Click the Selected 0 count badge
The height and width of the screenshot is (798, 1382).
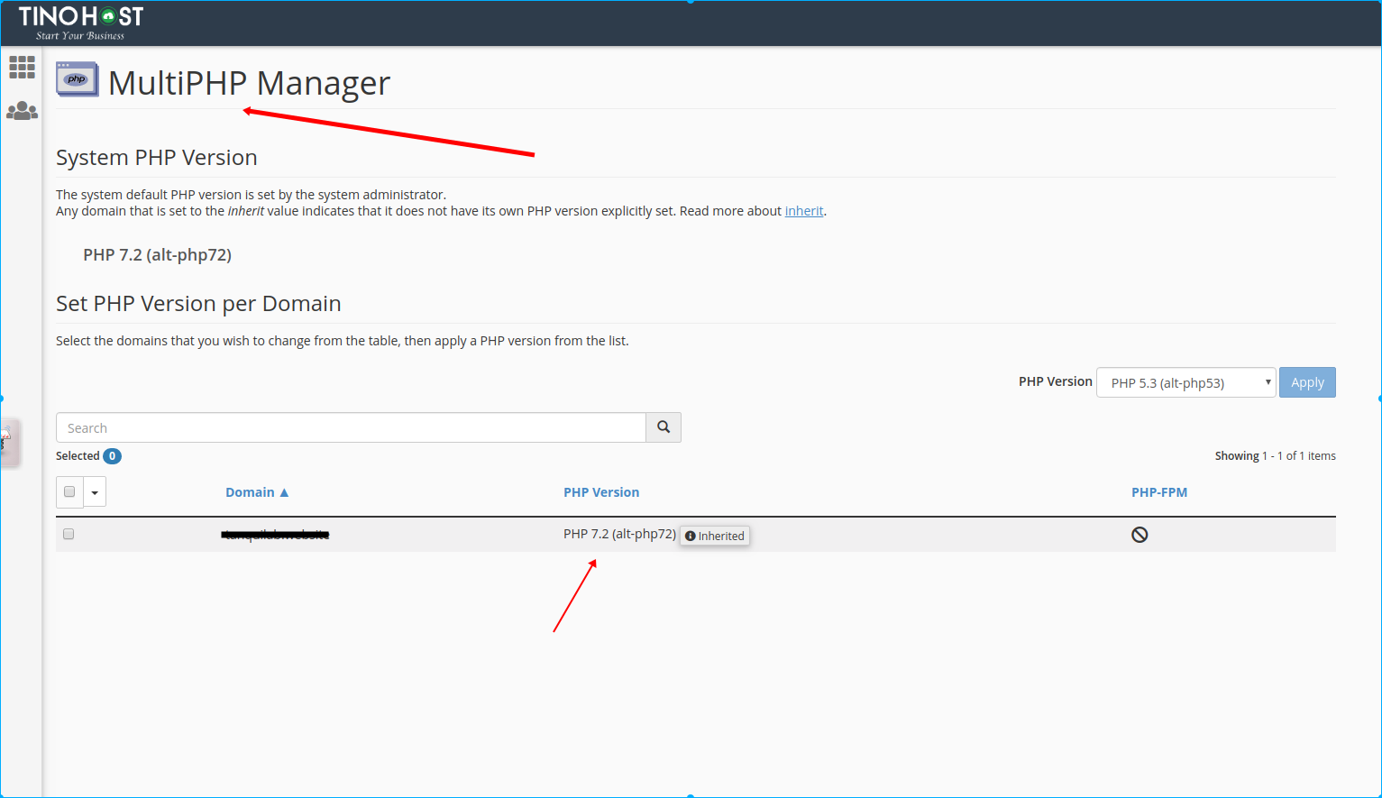pos(112,456)
